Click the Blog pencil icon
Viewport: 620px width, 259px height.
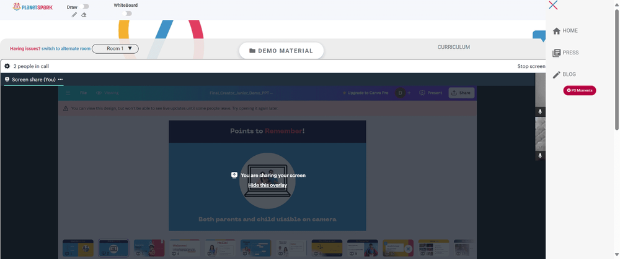[556, 75]
